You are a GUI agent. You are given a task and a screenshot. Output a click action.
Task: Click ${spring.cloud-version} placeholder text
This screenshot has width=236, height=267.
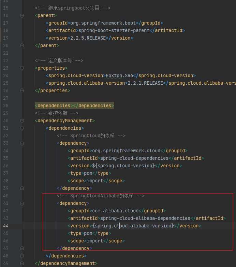point(123,166)
